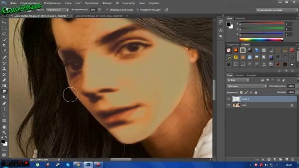The width and height of the screenshot is (299, 168).
Task: Lock layer position
Action: pyautogui.click(x=251, y=92)
